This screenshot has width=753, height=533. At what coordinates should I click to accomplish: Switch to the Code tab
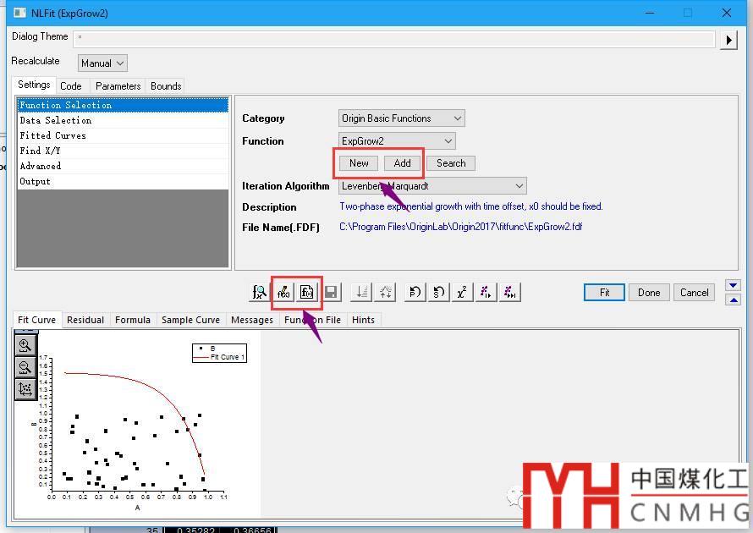tap(70, 86)
